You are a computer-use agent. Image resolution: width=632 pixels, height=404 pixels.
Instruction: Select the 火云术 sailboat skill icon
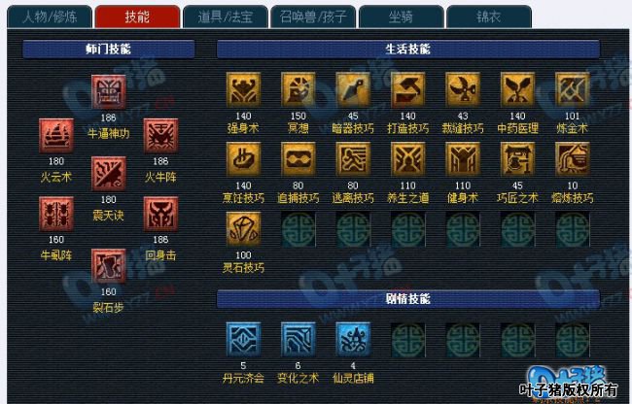pyautogui.click(x=56, y=136)
